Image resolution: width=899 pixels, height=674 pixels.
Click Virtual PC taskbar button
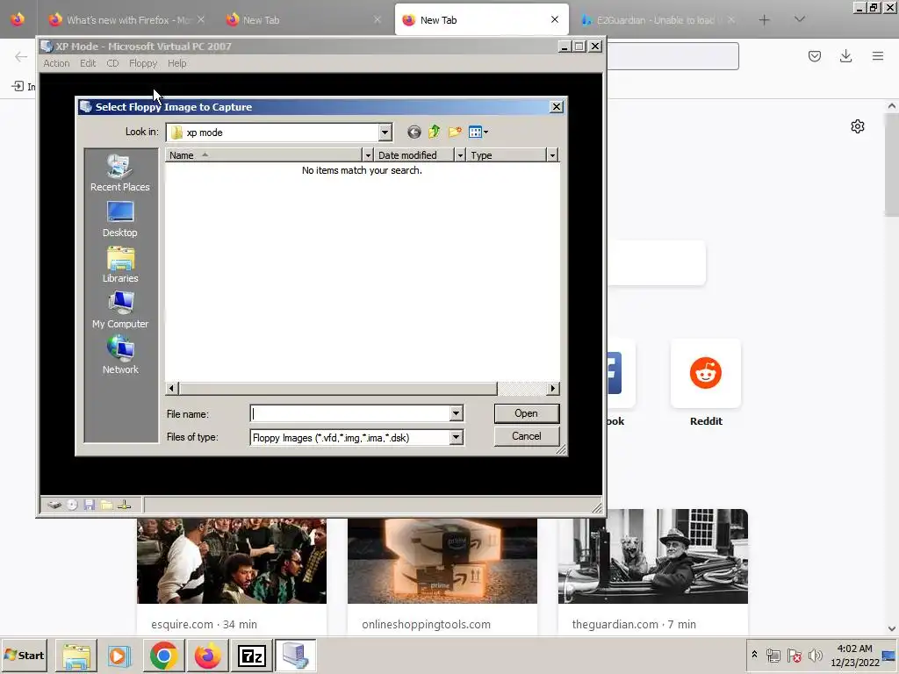[296, 656]
